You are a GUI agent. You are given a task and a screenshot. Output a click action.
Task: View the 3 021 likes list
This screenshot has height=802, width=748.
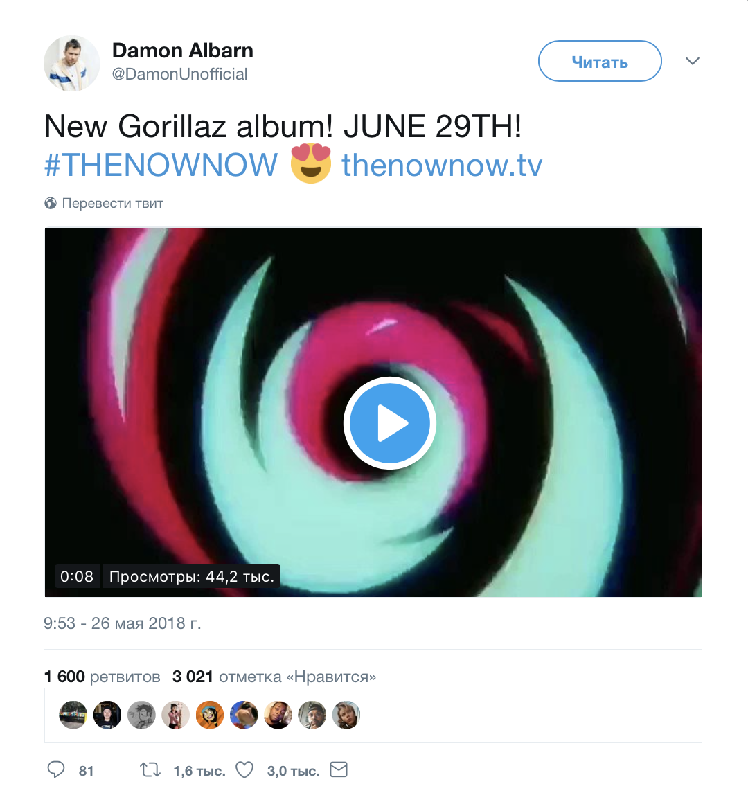274,677
